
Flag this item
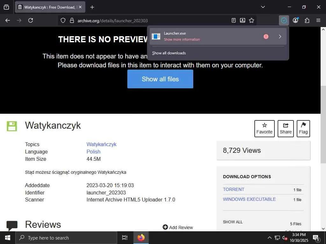coord(303,129)
